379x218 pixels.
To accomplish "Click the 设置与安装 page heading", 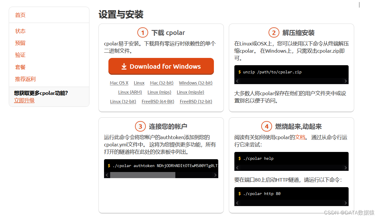I will tap(121, 15).
